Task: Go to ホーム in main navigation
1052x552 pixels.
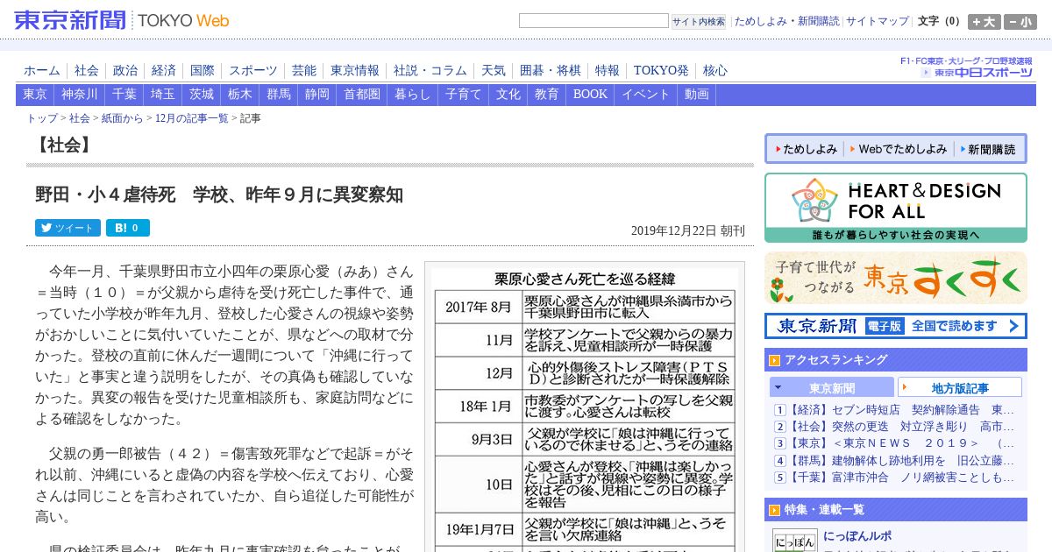Action: (42, 70)
